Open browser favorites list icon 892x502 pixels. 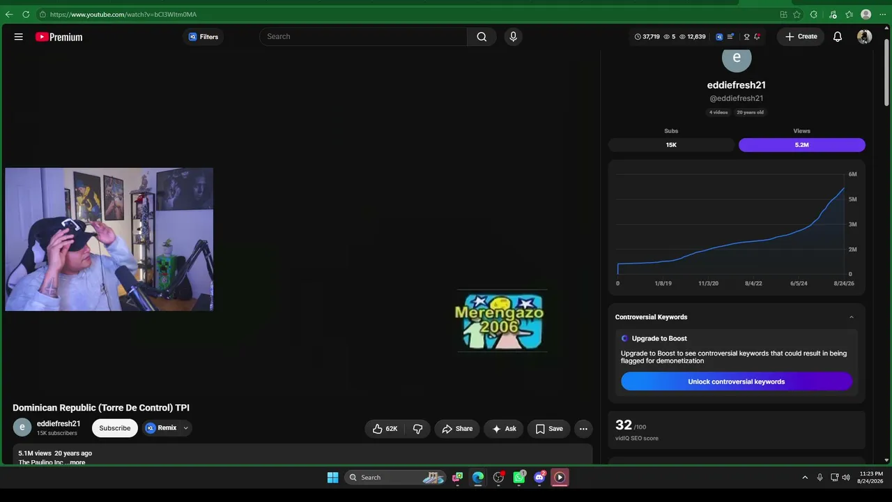click(x=849, y=15)
